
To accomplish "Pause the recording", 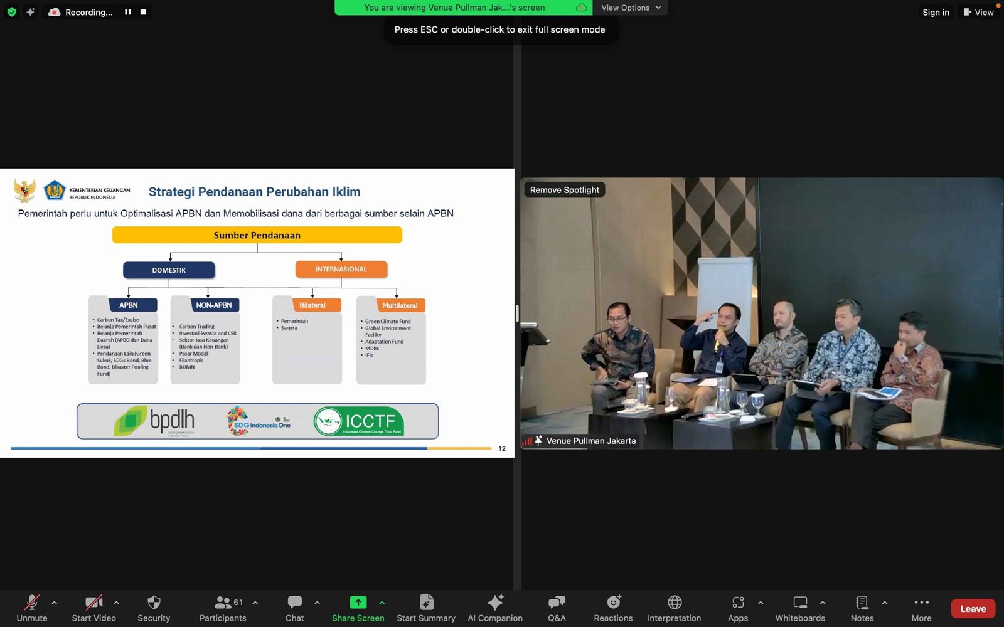I will (x=128, y=12).
